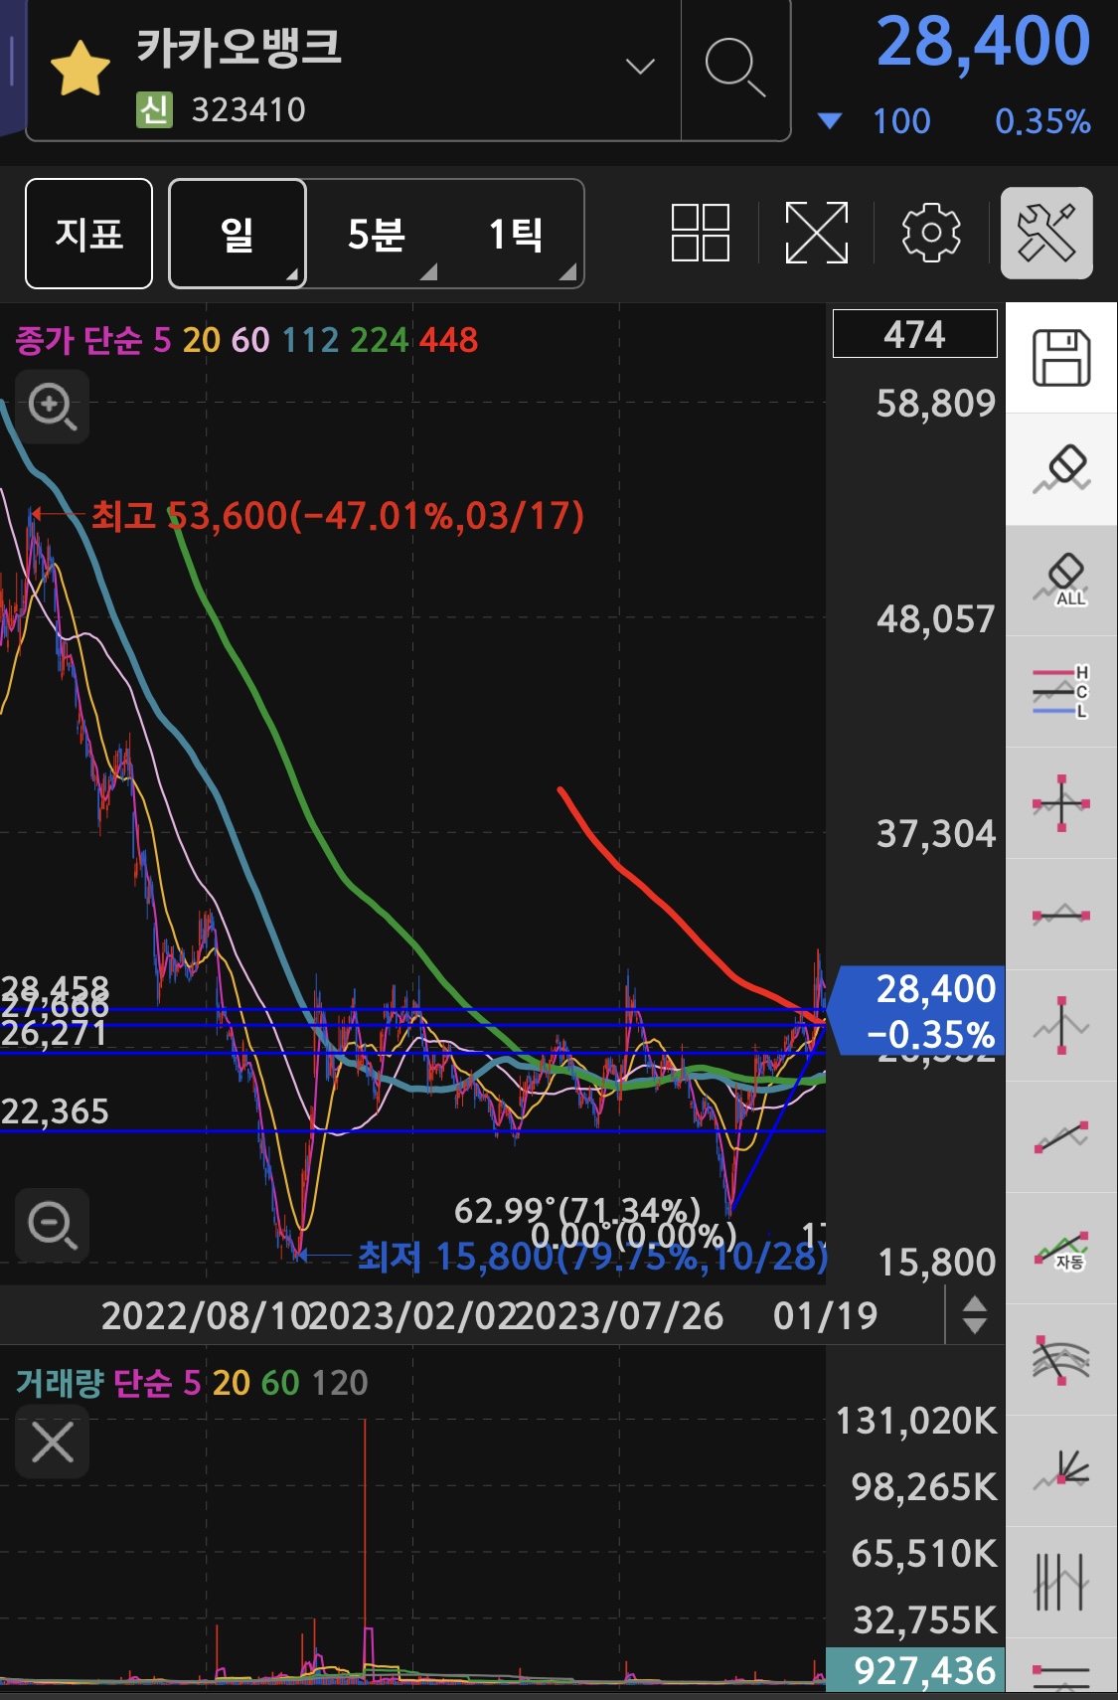Zoom out on the price chart
Screen dimensions: 1118x1700
pos(52,1225)
